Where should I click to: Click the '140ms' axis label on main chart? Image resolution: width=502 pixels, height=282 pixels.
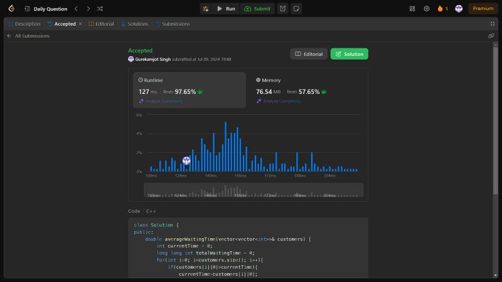(x=211, y=176)
